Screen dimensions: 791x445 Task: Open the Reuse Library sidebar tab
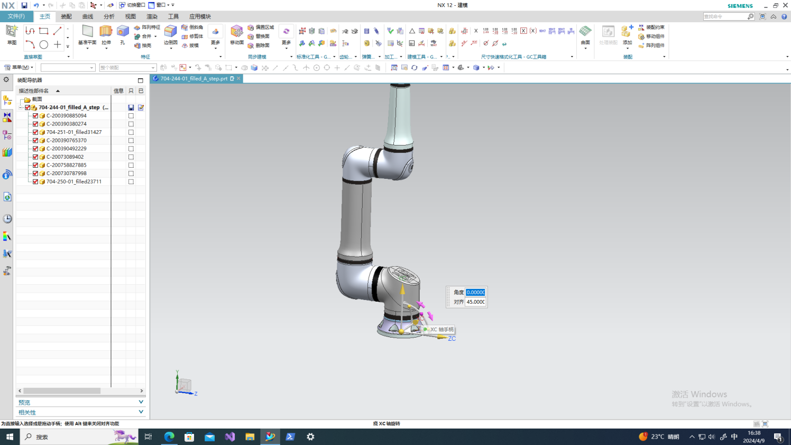(x=7, y=152)
